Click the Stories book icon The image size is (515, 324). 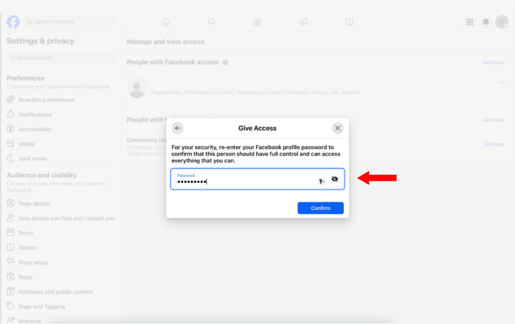point(11,248)
